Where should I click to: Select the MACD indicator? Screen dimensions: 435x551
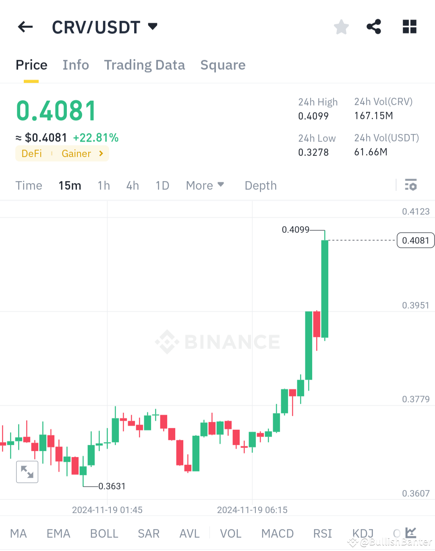pos(277,532)
